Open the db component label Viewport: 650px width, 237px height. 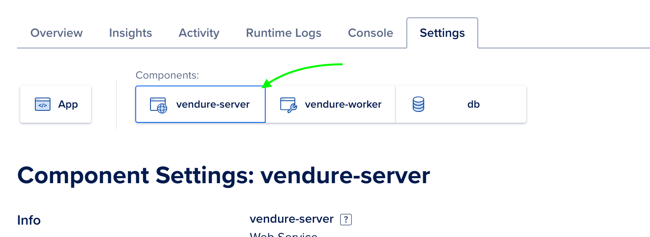474,104
